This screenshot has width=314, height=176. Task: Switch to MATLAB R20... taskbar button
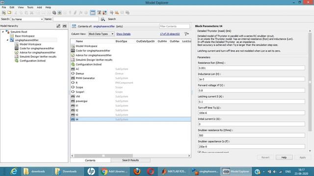174,172
